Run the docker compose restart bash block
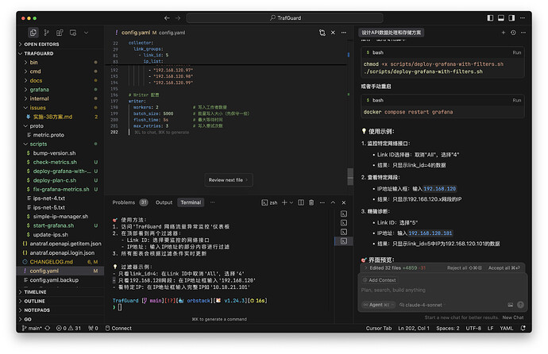Image resolution: width=548 pixels, height=354 pixels. click(516, 100)
